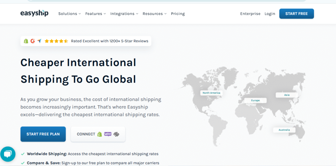The width and height of the screenshot is (336, 166).
Task: Click the Shopify icon in the reviews badge
Action: click(26, 41)
